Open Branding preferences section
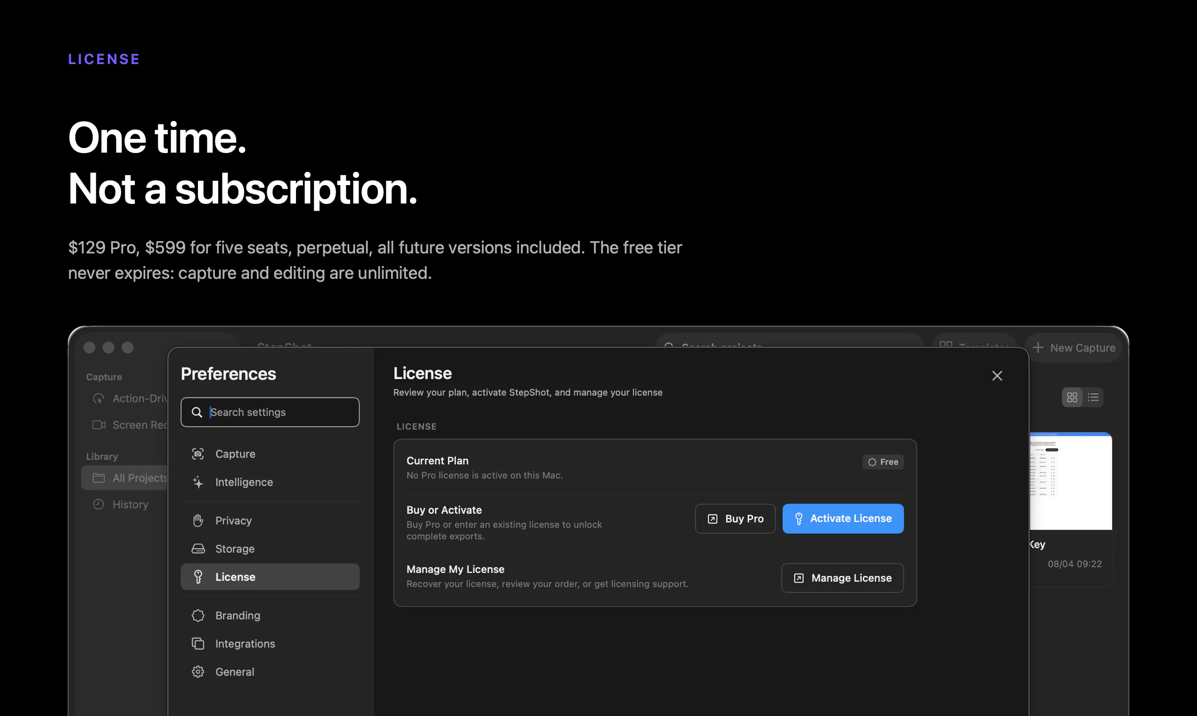This screenshot has height=716, width=1197. (270, 616)
